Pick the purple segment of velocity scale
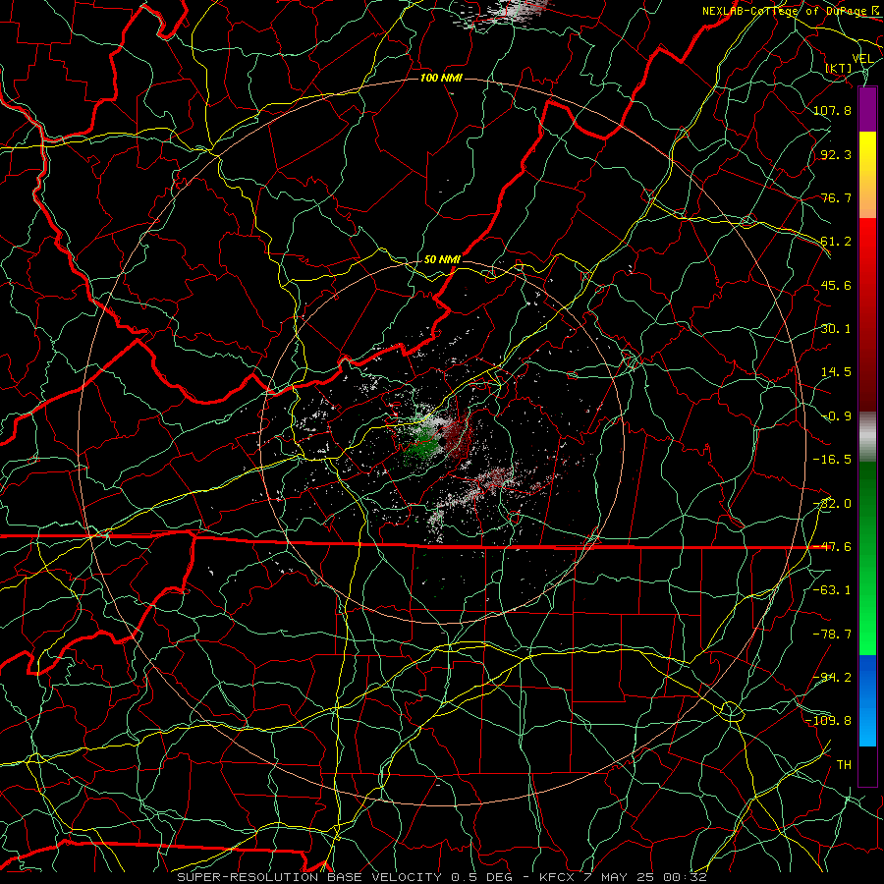884x884 pixels. (x=867, y=109)
